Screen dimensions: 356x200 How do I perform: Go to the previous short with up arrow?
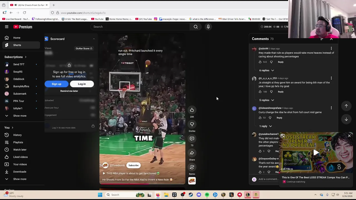346,106
